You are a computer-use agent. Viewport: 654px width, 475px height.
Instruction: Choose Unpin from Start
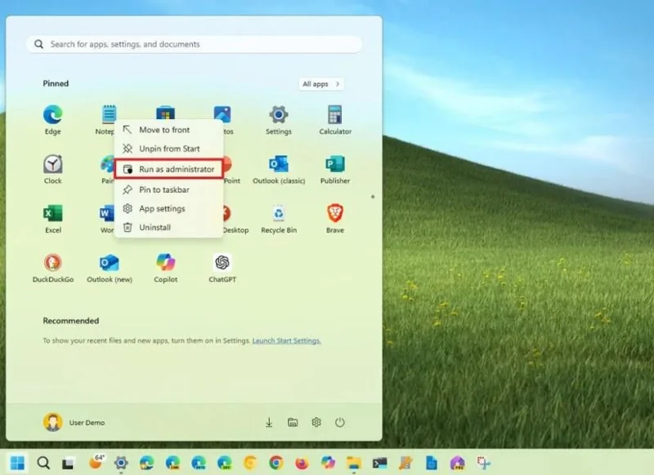168,149
